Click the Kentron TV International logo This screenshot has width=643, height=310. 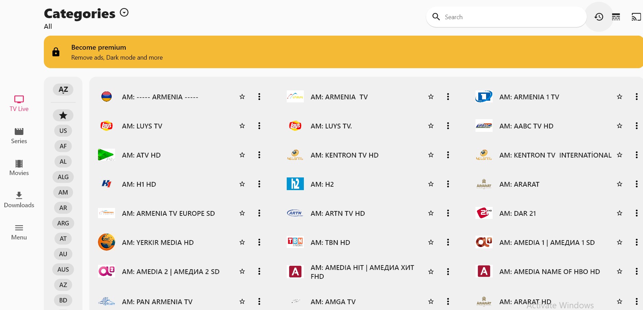coord(484,155)
